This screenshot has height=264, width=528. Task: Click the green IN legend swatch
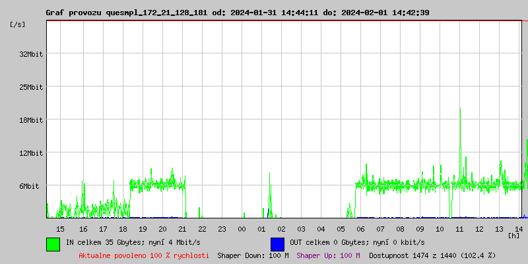pos(53,244)
